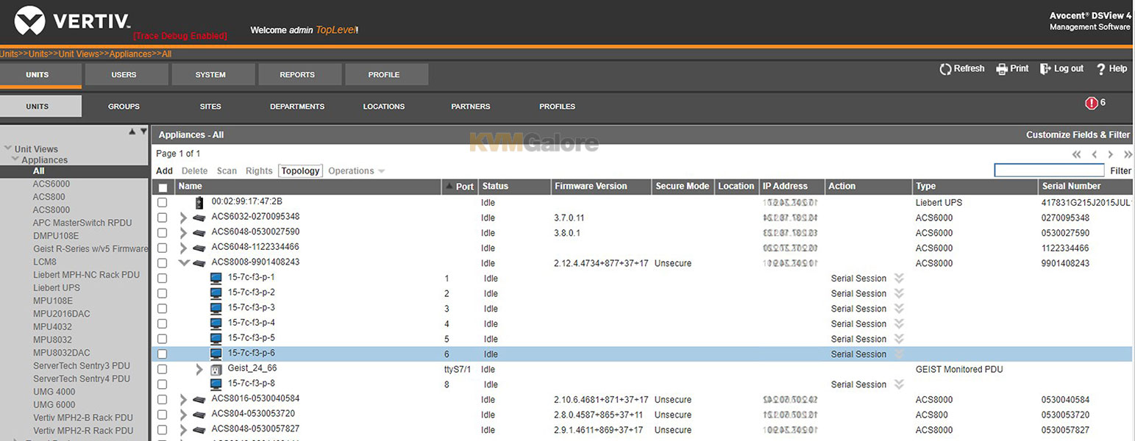The height and width of the screenshot is (441, 1135).
Task: Check the box for Geist_24_66
Action: pyautogui.click(x=163, y=369)
